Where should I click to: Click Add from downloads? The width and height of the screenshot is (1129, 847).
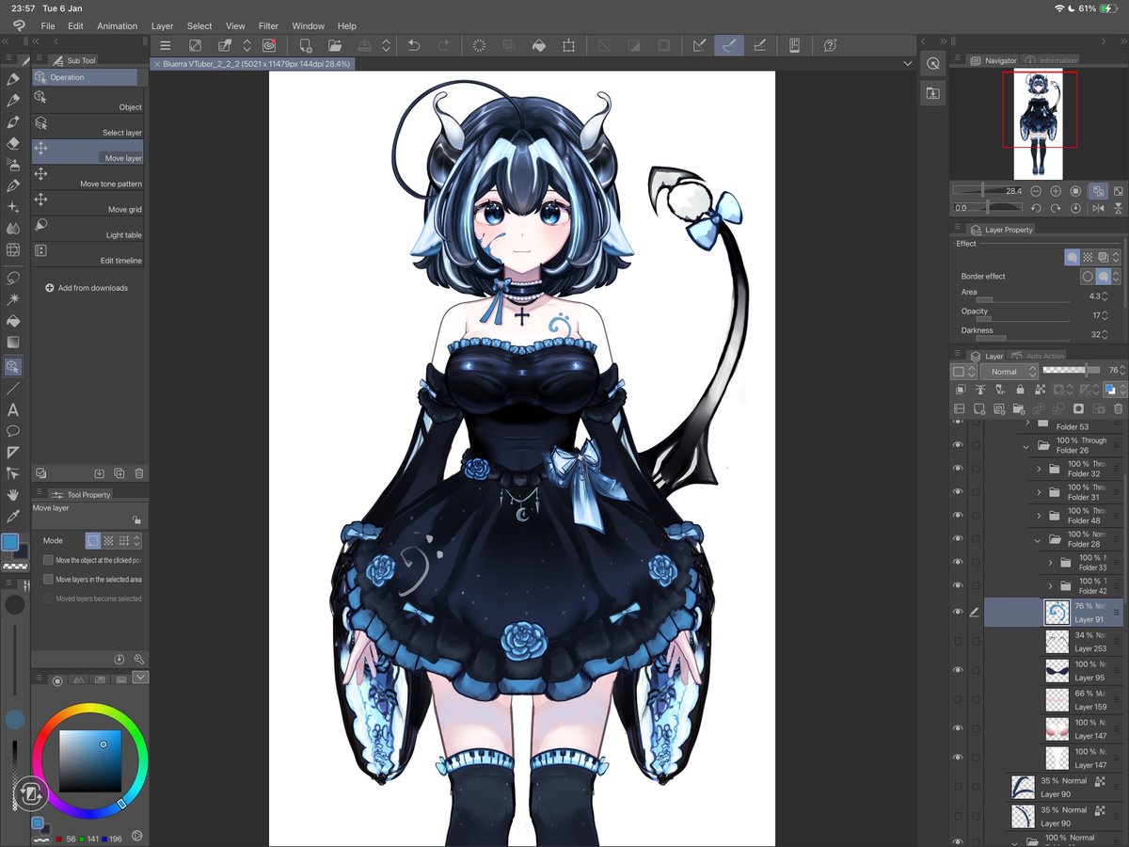(86, 287)
